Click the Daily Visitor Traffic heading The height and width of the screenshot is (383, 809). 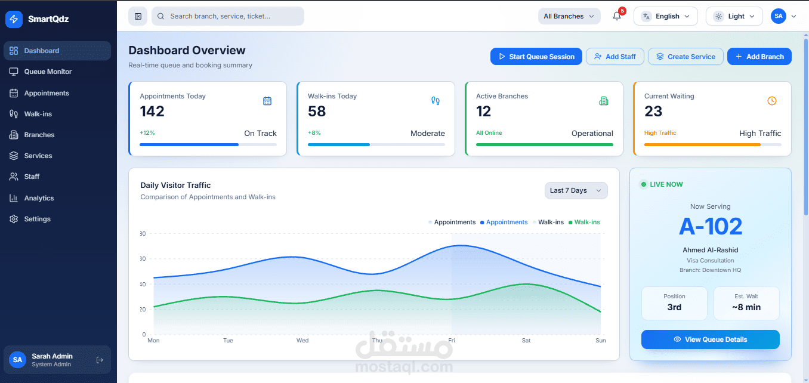click(x=175, y=186)
